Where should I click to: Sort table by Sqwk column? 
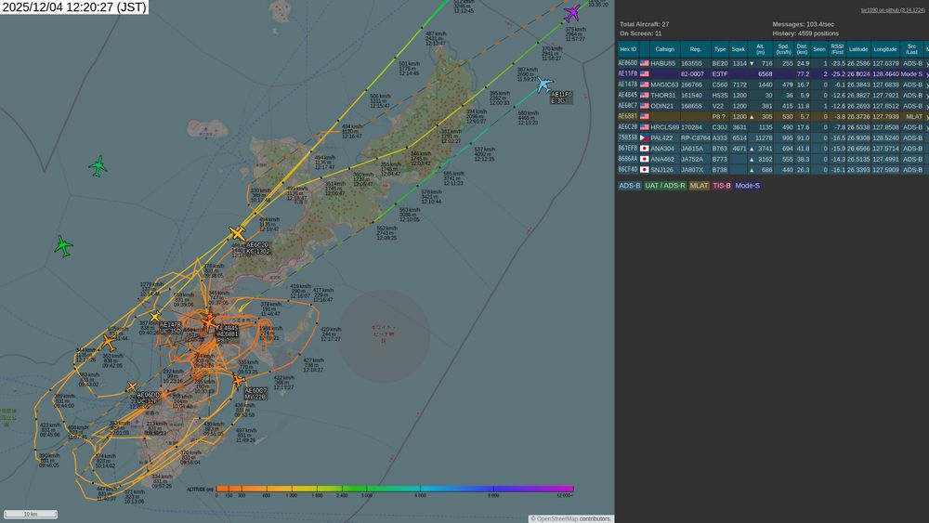click(739, 49)
